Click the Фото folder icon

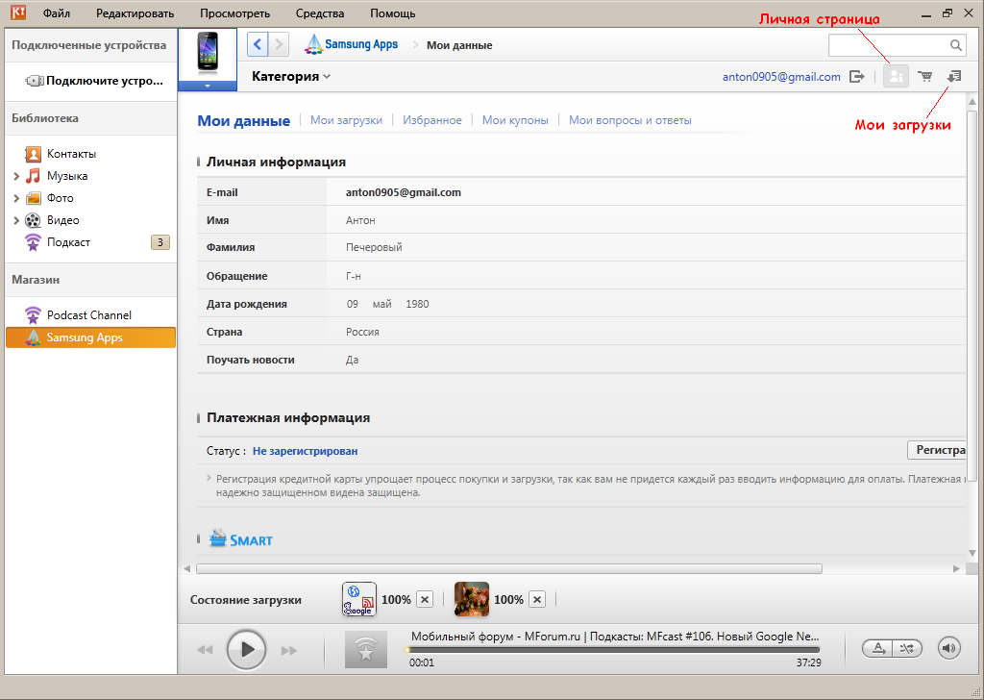33,198
